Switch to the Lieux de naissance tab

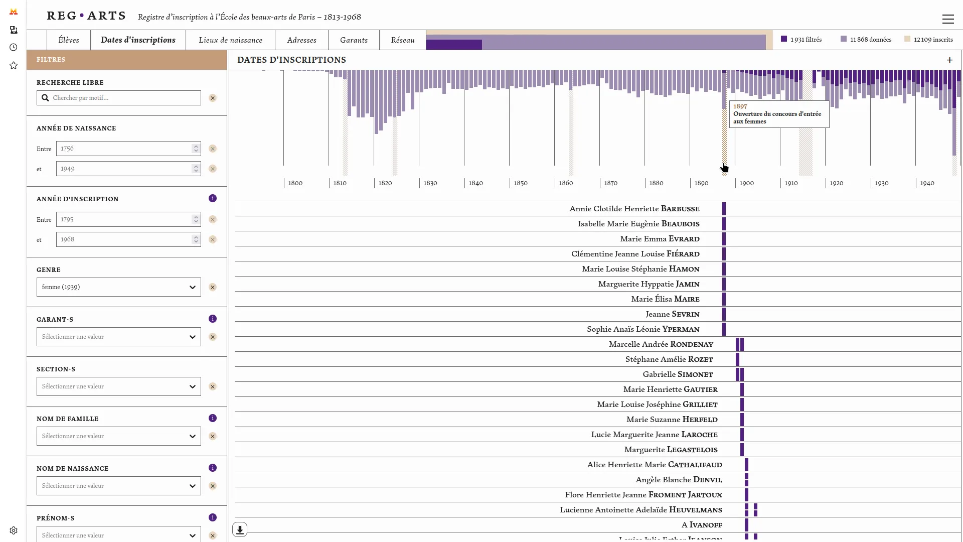pyautogui.click(x=230, y=40)
